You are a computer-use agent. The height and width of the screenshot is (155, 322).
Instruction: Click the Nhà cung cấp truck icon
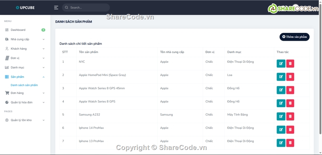pos(7,39)
